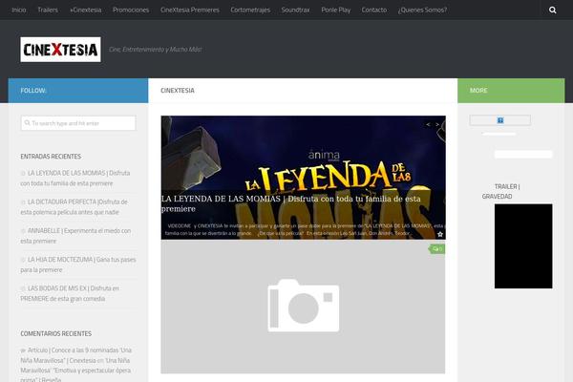Click slider headline LA LEYENDA DE LAS MOMIAS
The image size is (573, 382).
coord(291,203)
